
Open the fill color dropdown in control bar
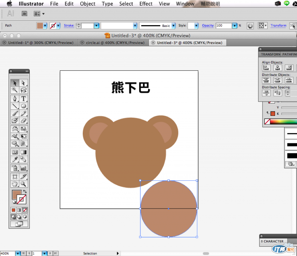pyautogui.click(x=45, y=26)
